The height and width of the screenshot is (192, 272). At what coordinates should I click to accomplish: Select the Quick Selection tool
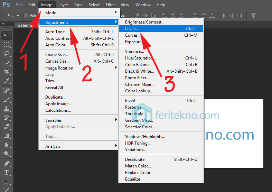point(7,63)
